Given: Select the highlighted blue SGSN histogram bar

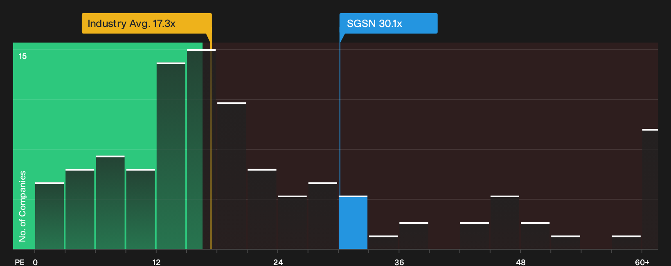Looking at the screenshot, I should [x=353, y=222].
